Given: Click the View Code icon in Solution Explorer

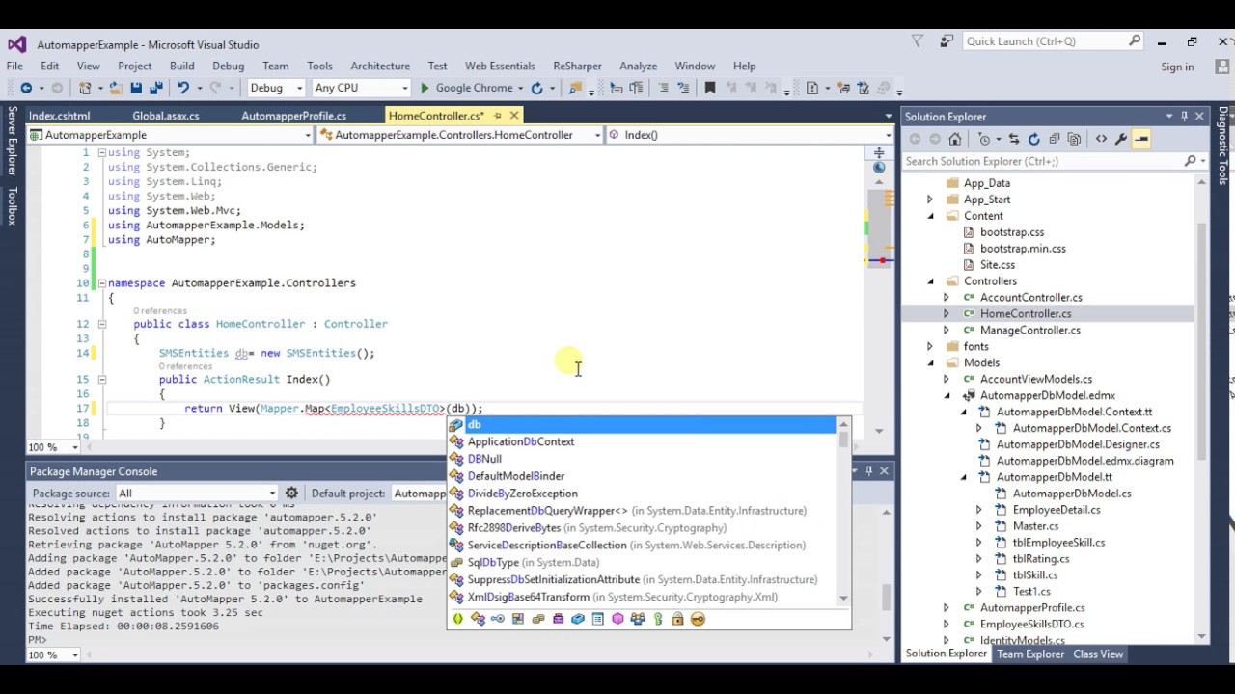Looking at the screenshot, I should point(1101,139).
